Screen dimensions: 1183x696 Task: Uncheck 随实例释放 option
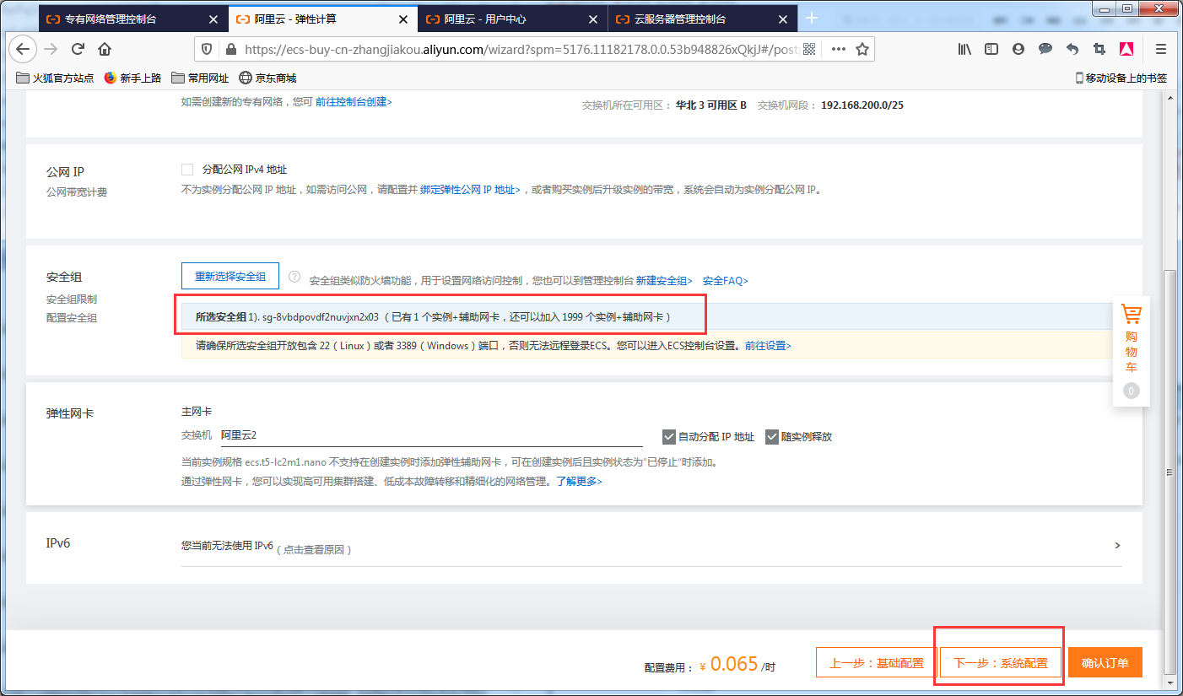pyautogui.click(x=771, y=436)
